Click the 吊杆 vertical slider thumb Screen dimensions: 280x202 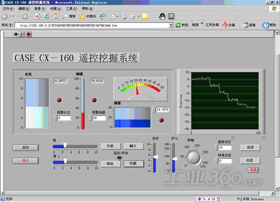coord(155,157)
